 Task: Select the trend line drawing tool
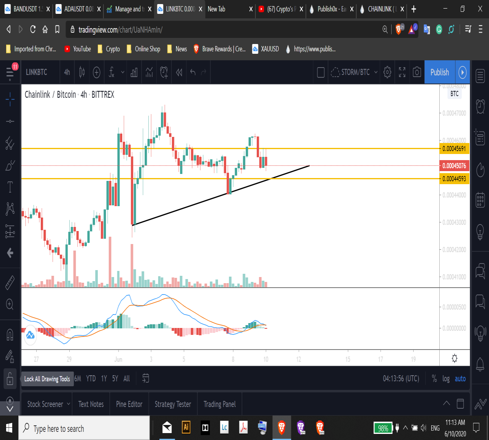pyautogui.click(x=10, y=121)
